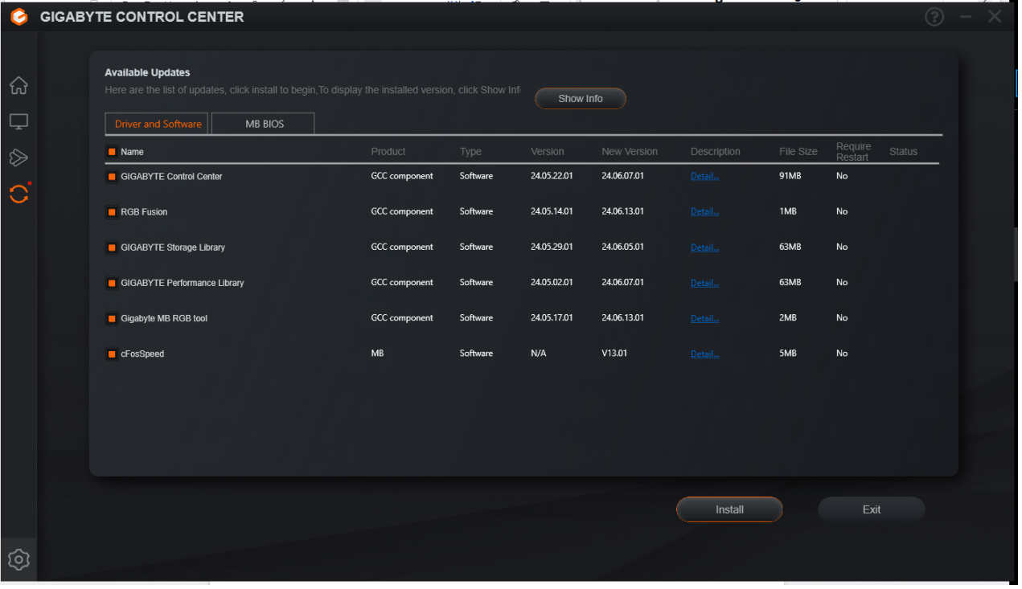Viewport: 1022px width, 589px height.
Task: Click the Product column header
Action: point(388,151)
